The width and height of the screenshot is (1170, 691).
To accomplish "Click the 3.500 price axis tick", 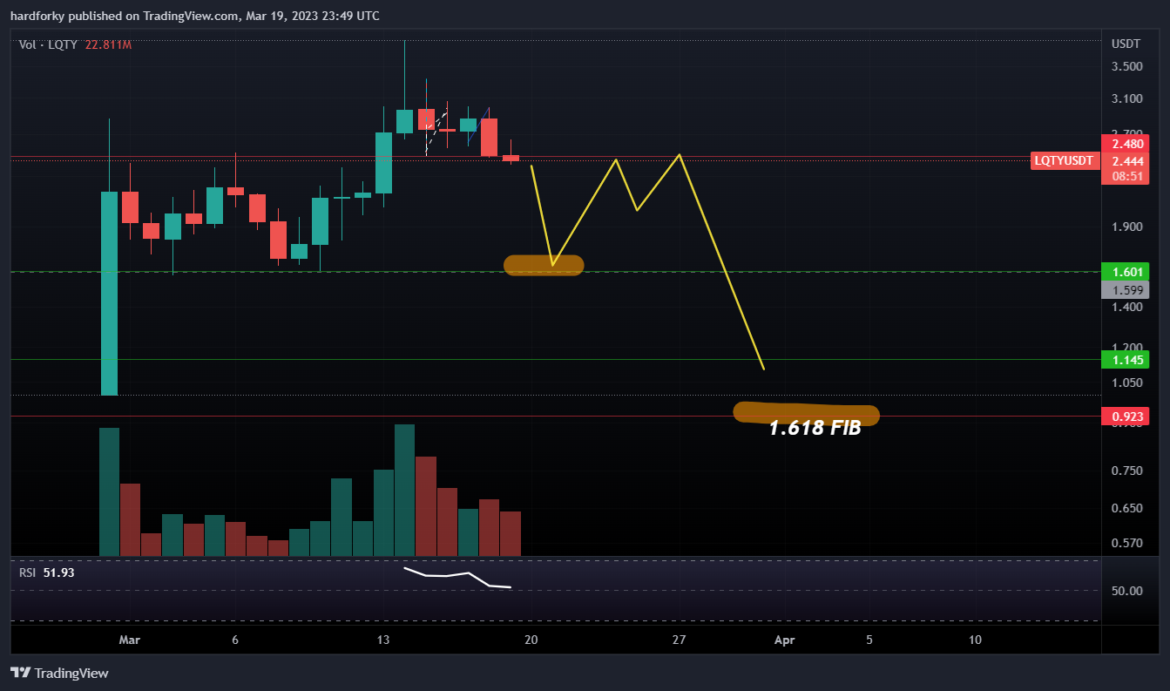I will point(1126,67).
